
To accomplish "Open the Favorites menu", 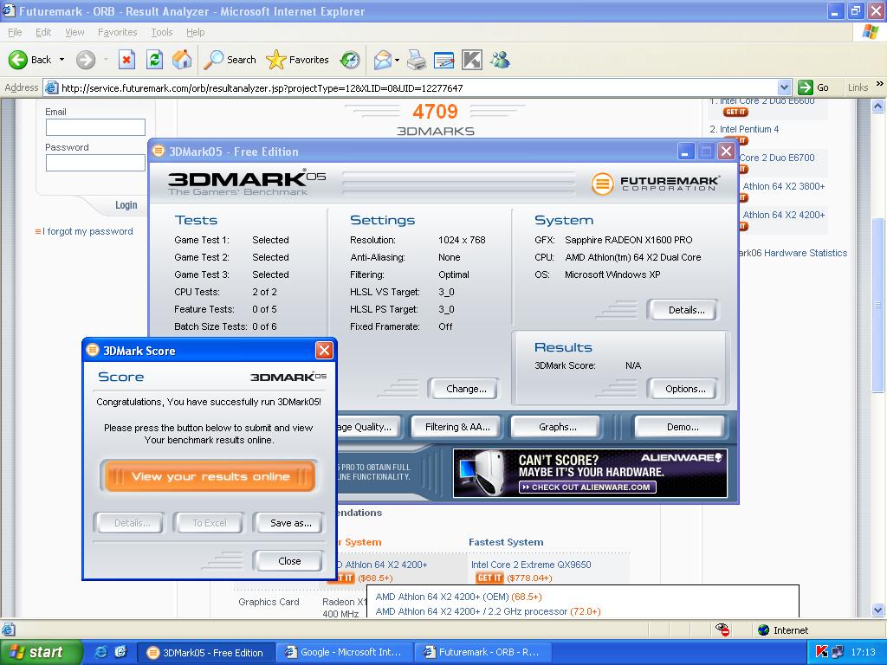I will pyautogui.click(x=117, y=32).
